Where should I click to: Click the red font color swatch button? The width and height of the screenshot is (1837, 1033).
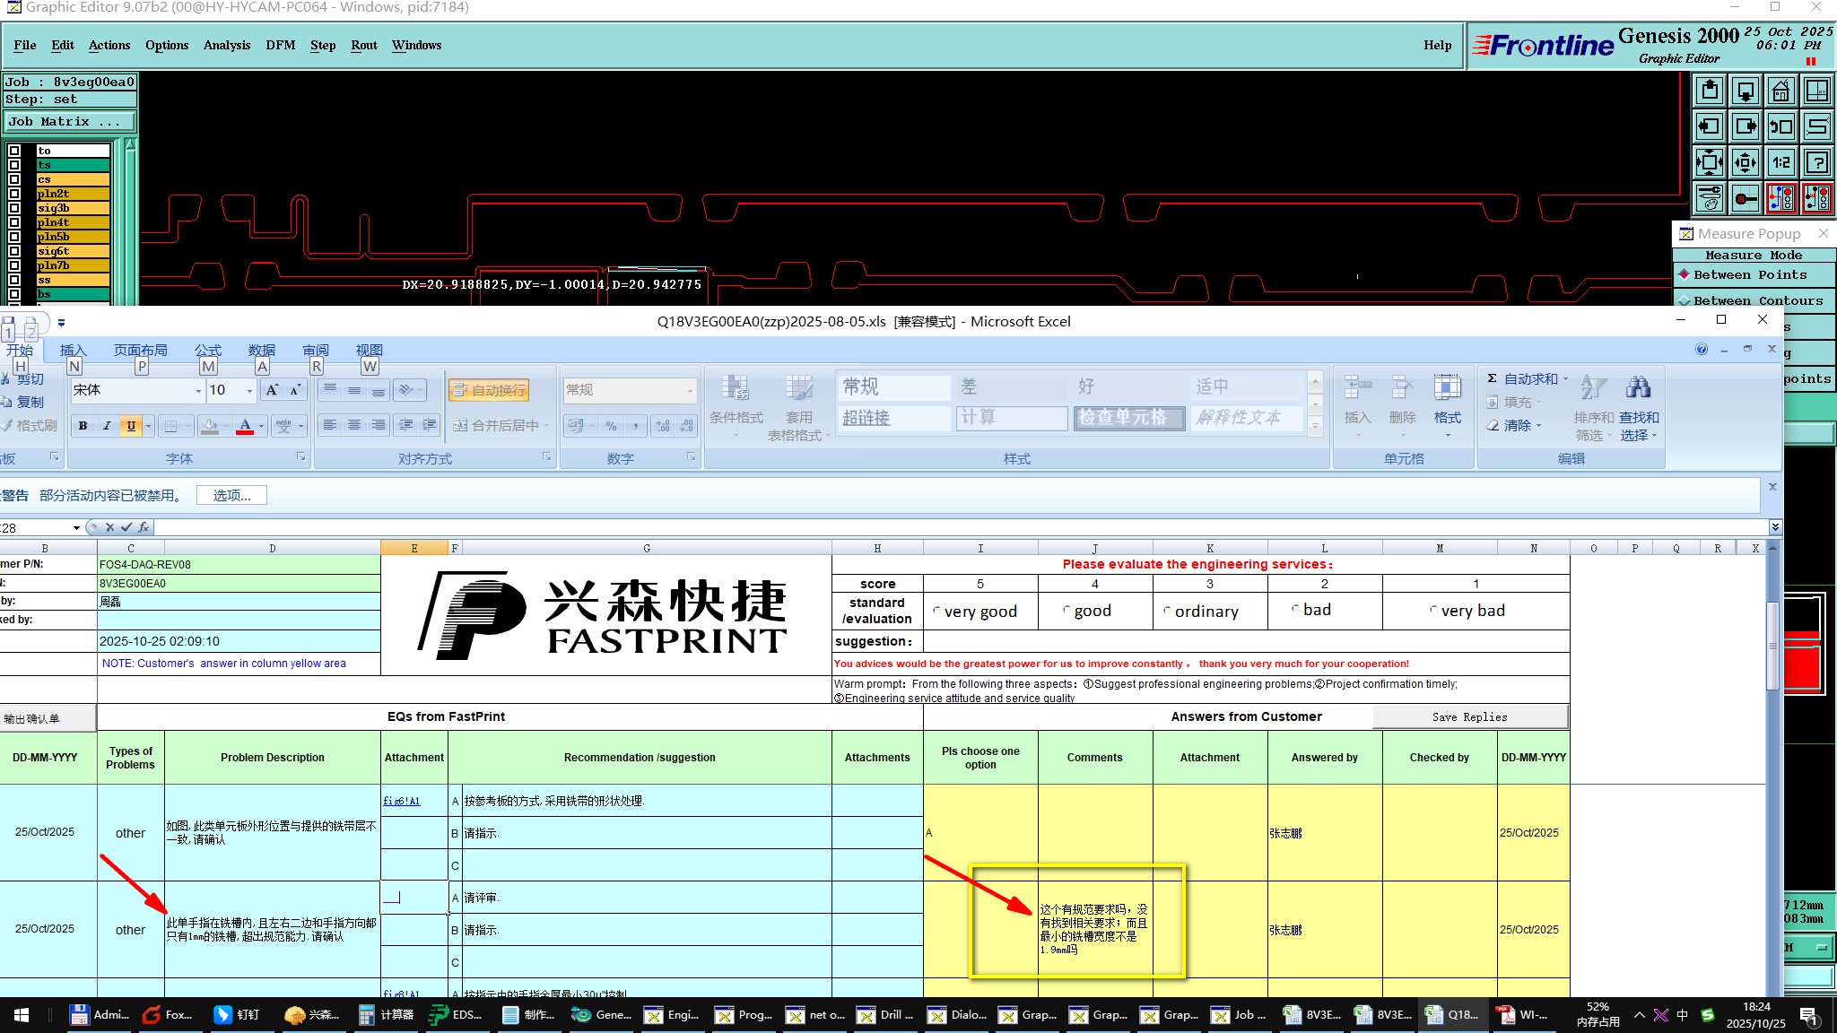pos(244,426)
